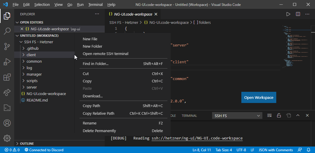Expand the scripts folder
315x153 pixels.
click(32, 81)
